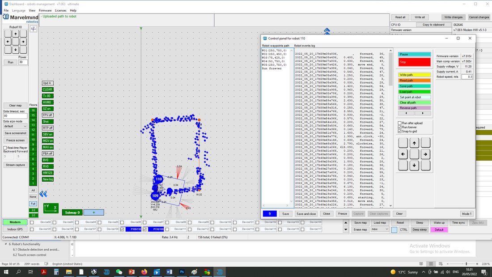
Task: Click the crosshair icon beside Robot110 panel
Action: coord(33,29)
